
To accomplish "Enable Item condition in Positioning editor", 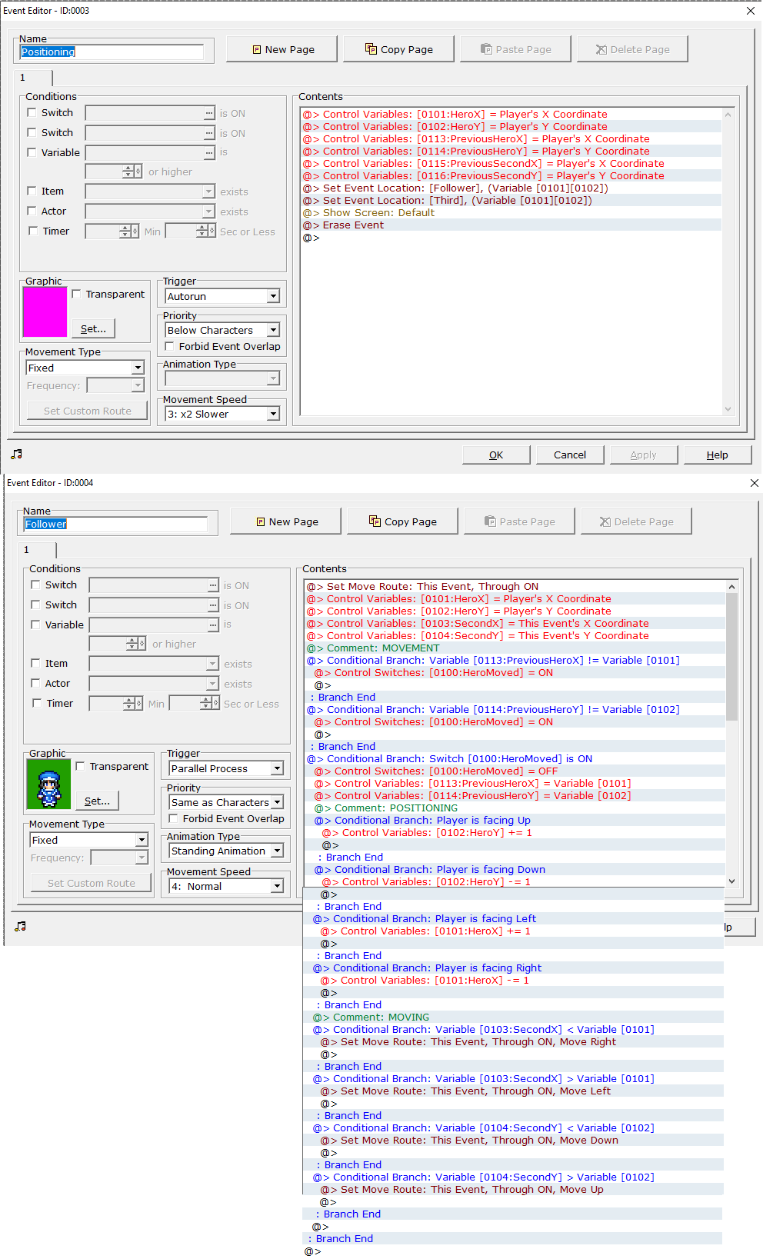I will pos(32,191).
